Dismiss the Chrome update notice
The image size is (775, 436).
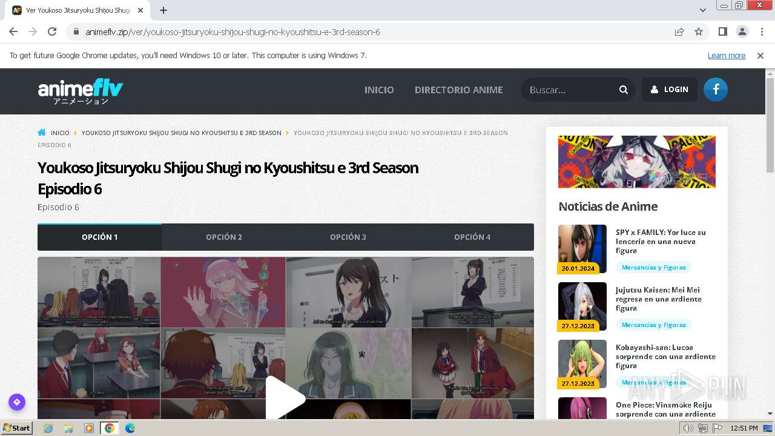pyautogui.click(x=760, y=55)
